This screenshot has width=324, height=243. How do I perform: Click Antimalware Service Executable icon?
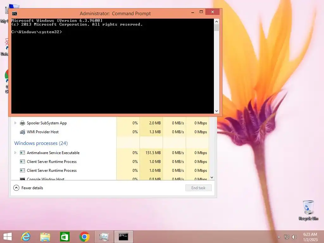point(22,153)
